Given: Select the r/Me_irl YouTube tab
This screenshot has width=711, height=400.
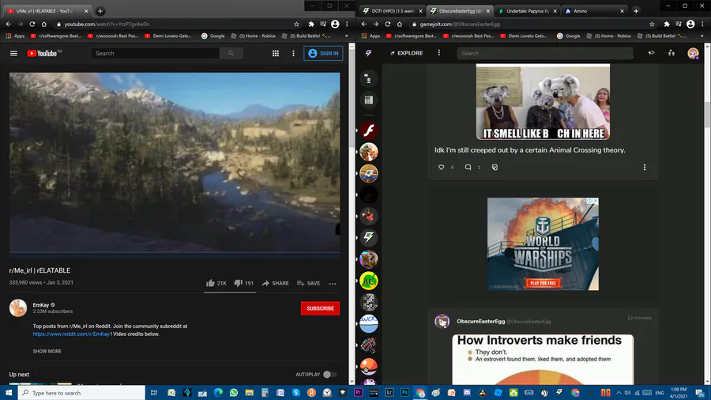Looking at the screenshot, I should pyautogui.click(x=47, y=11).
